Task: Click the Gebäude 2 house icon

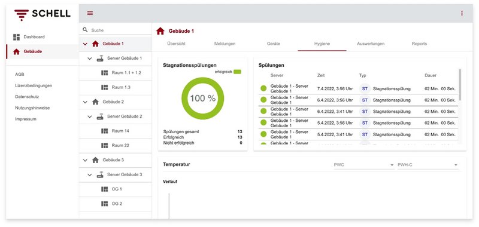Action: (95, 102)
